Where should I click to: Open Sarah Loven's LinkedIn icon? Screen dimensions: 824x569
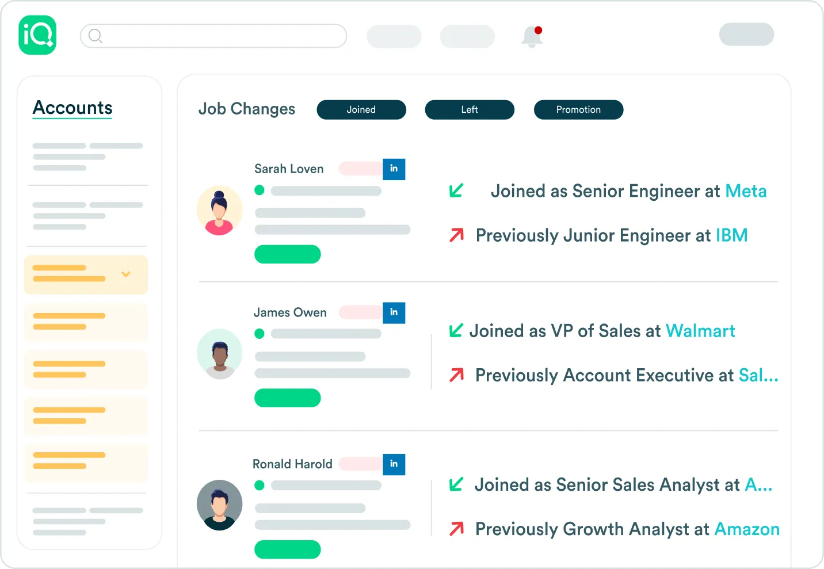point(394,169)
